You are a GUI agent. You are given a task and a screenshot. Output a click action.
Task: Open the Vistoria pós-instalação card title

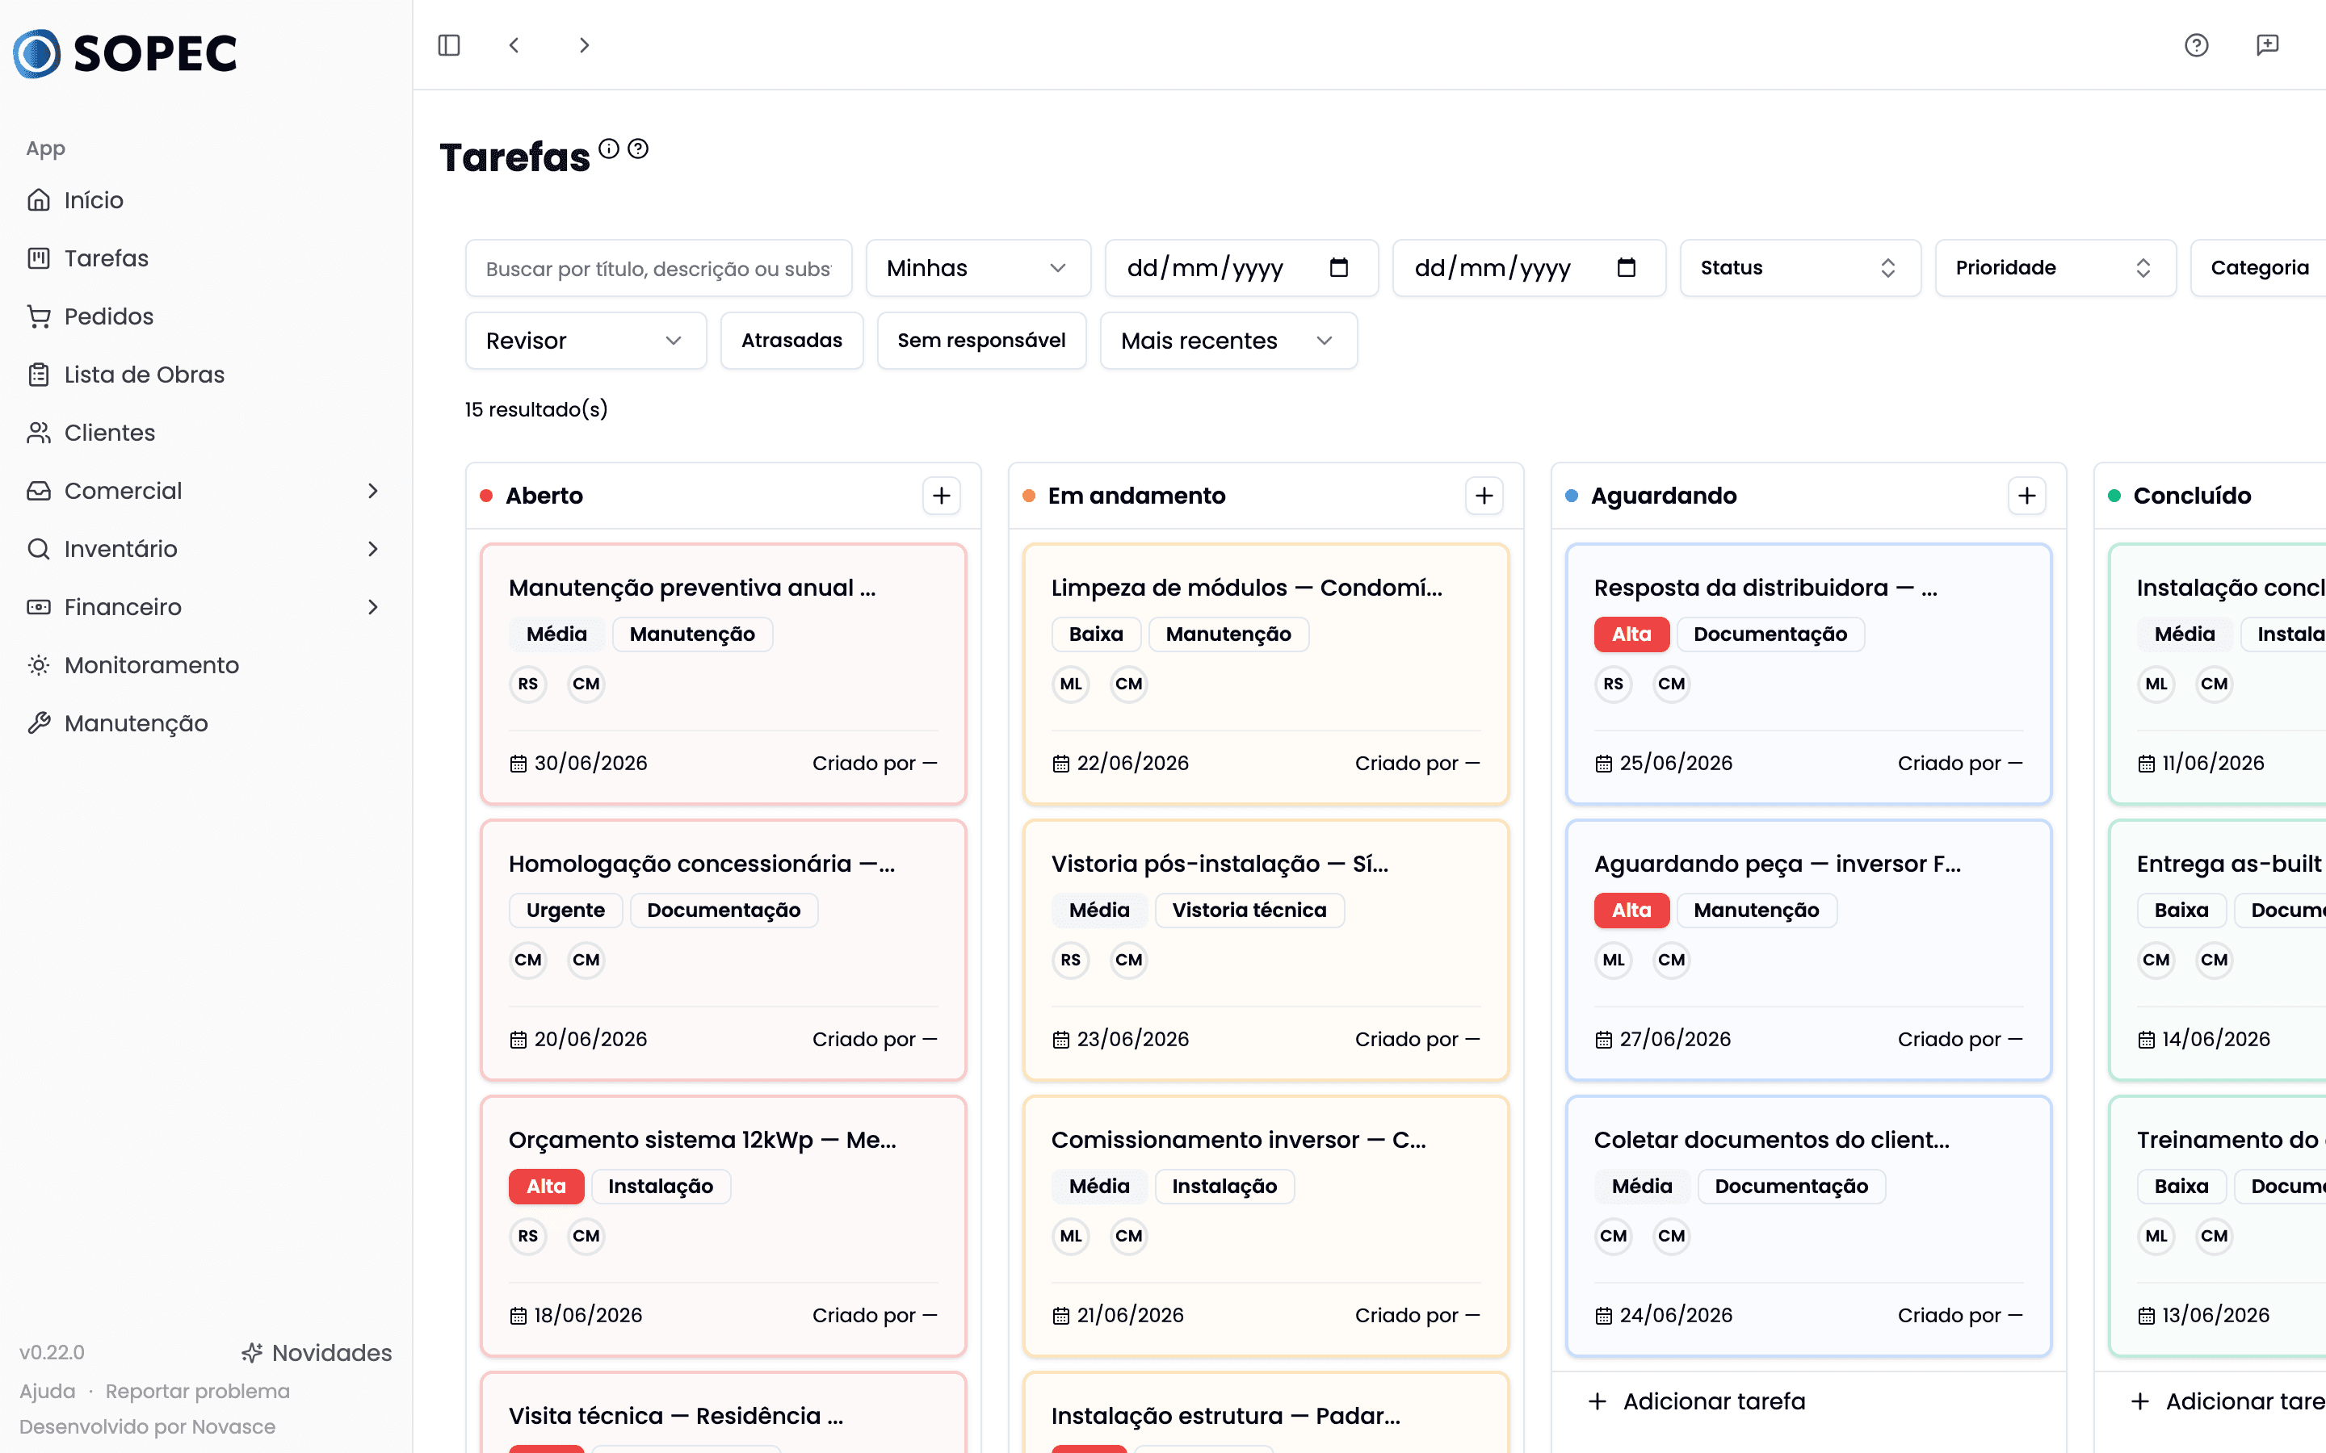[x=1220, y=864]
